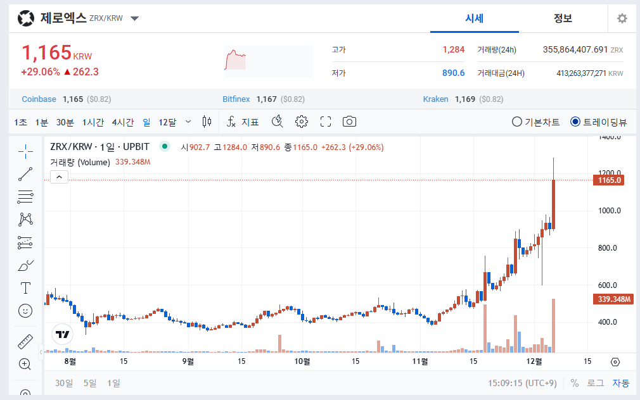This screenshot has width=640, height=400.
Task: Click the TradingView logo on chart
Action: pyautogui.click(x=63, y=334)
